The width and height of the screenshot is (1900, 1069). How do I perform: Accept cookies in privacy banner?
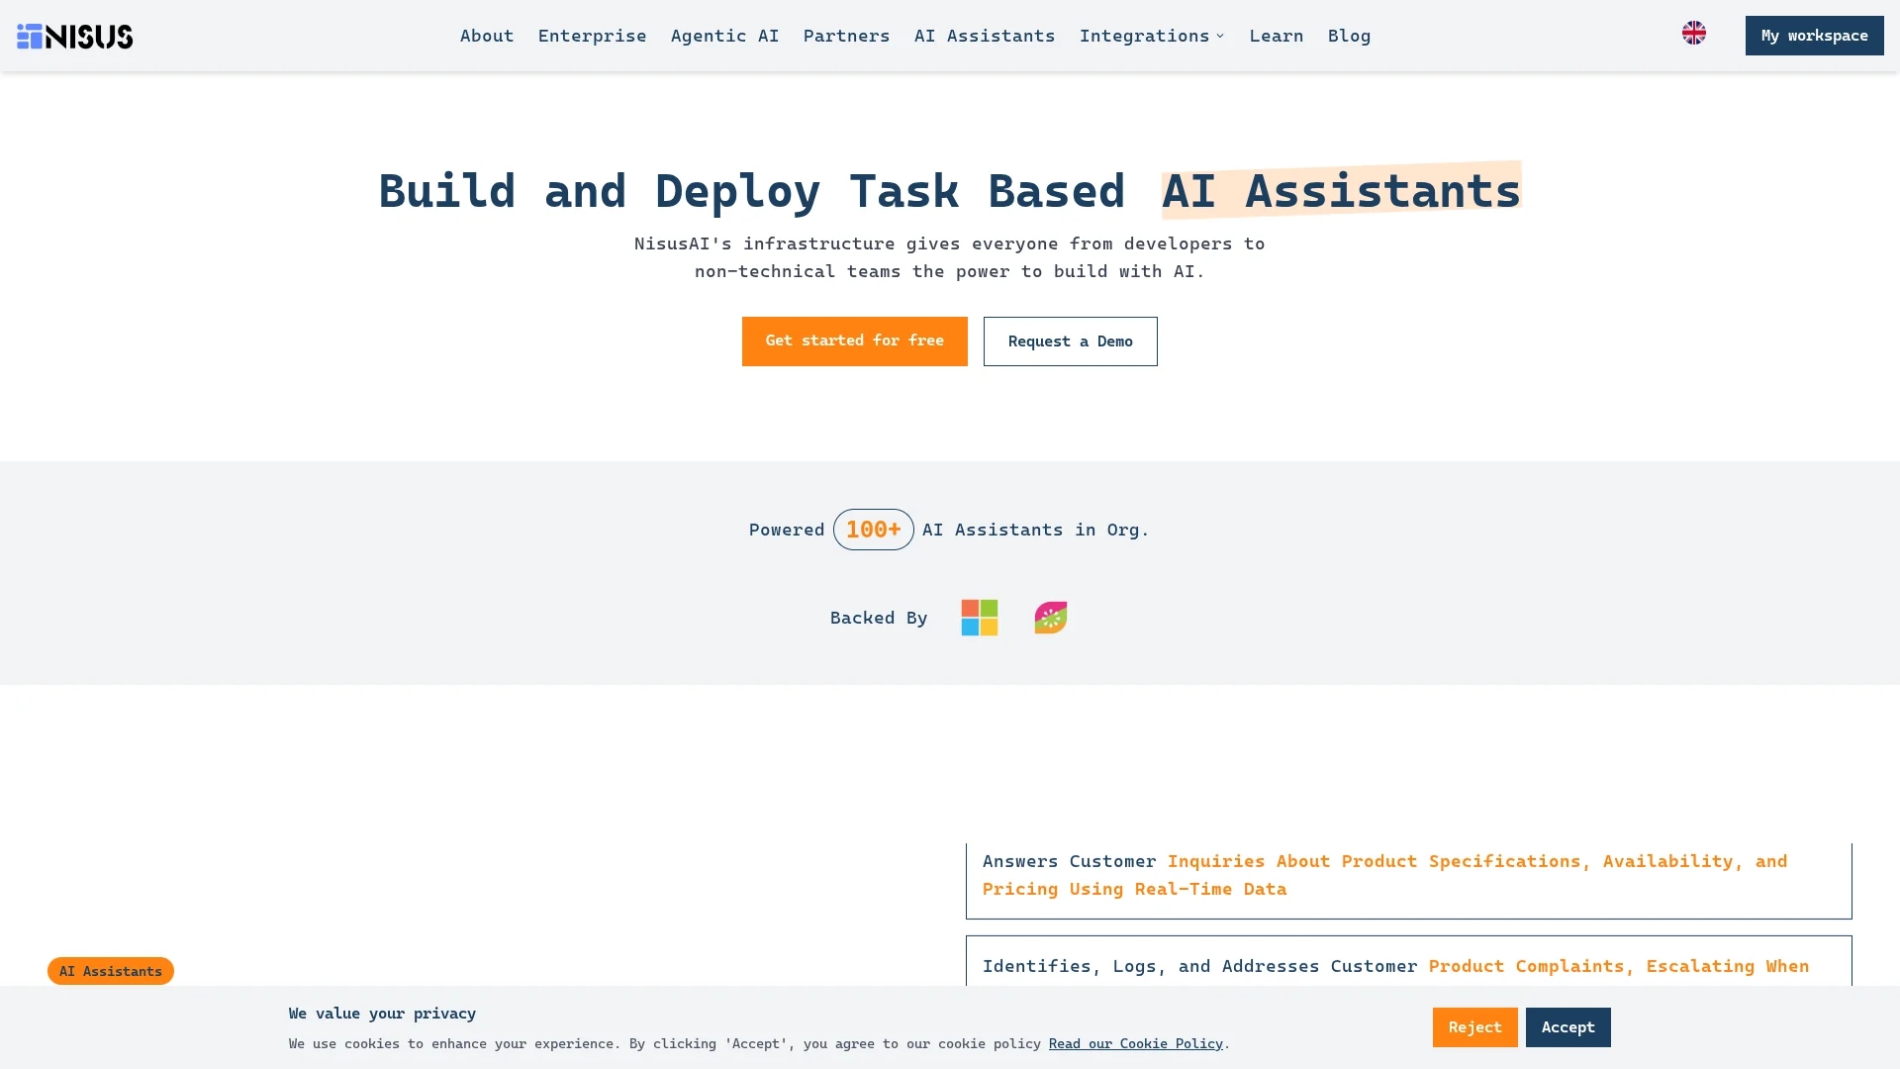click(x=1568, y=1027)
